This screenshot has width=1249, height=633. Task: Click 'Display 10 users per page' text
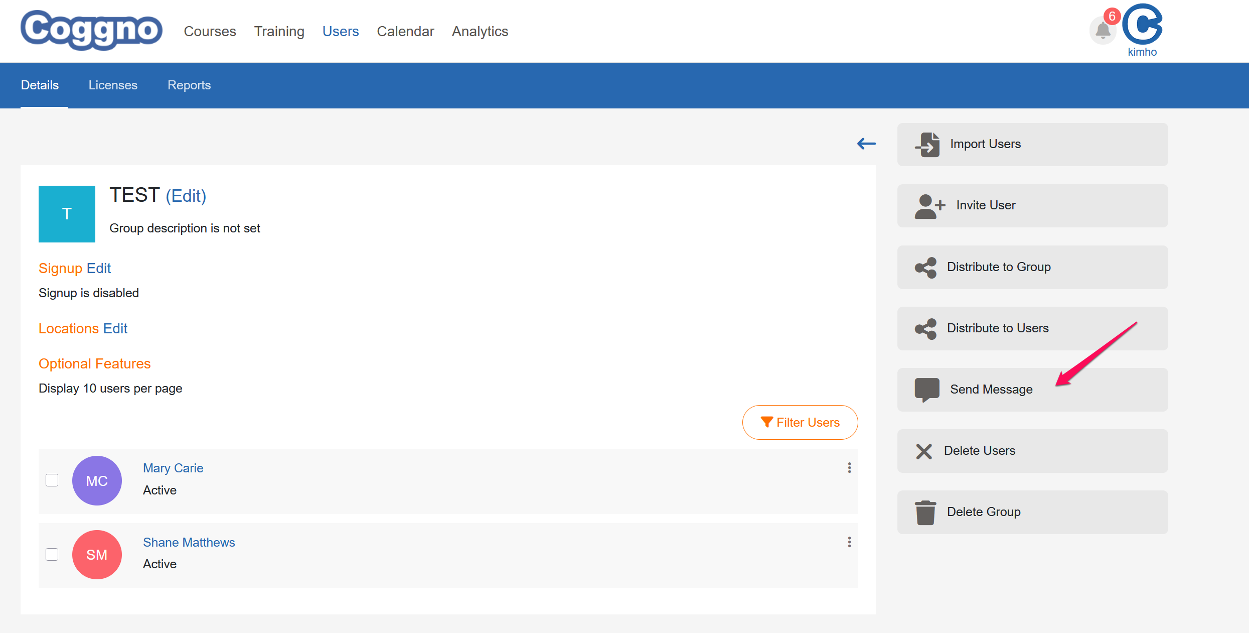point(110,389)
